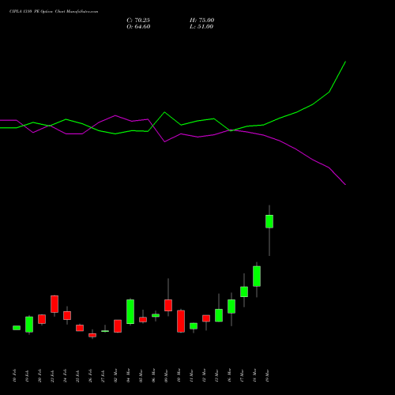Select the 19 Feb date label

[x=27, y=376]
